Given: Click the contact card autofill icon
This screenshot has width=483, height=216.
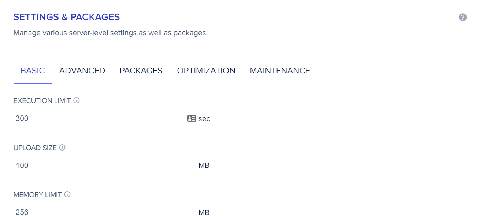Looking at the screenshot, I should (192, 118).
